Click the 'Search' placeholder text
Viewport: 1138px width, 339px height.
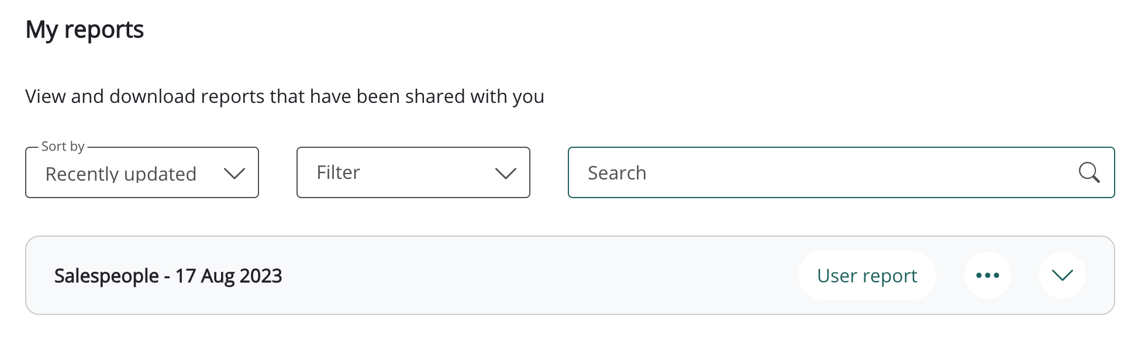click(616, 173)
